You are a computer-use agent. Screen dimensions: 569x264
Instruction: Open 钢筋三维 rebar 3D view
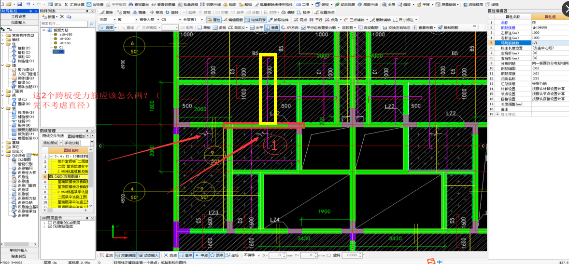point(211,5)
